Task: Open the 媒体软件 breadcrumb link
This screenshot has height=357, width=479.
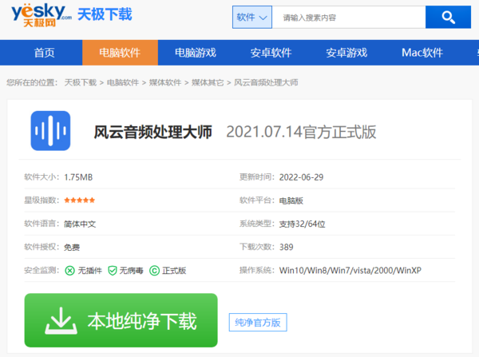Action: pos(165,82)
